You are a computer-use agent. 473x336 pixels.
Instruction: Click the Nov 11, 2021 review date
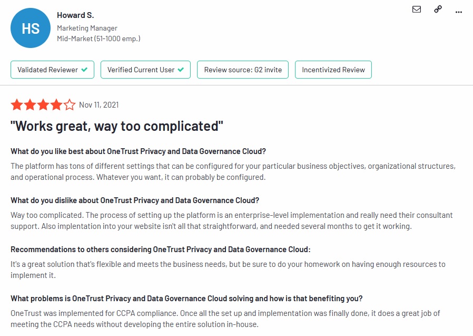(99, 105)
